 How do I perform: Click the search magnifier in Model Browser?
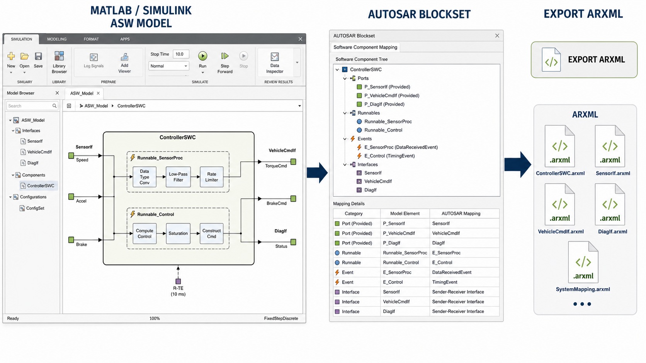pyautogui.click(x=54, y=106)
